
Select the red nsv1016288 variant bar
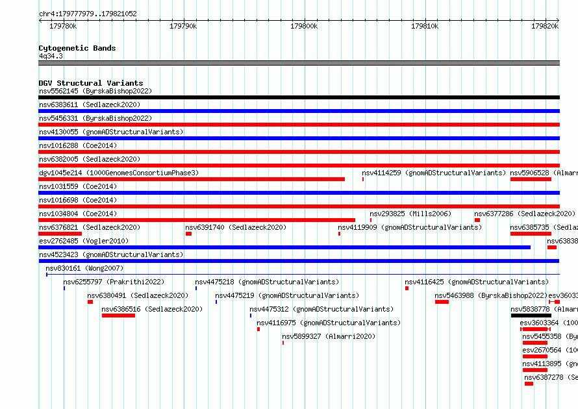[299, 152]
